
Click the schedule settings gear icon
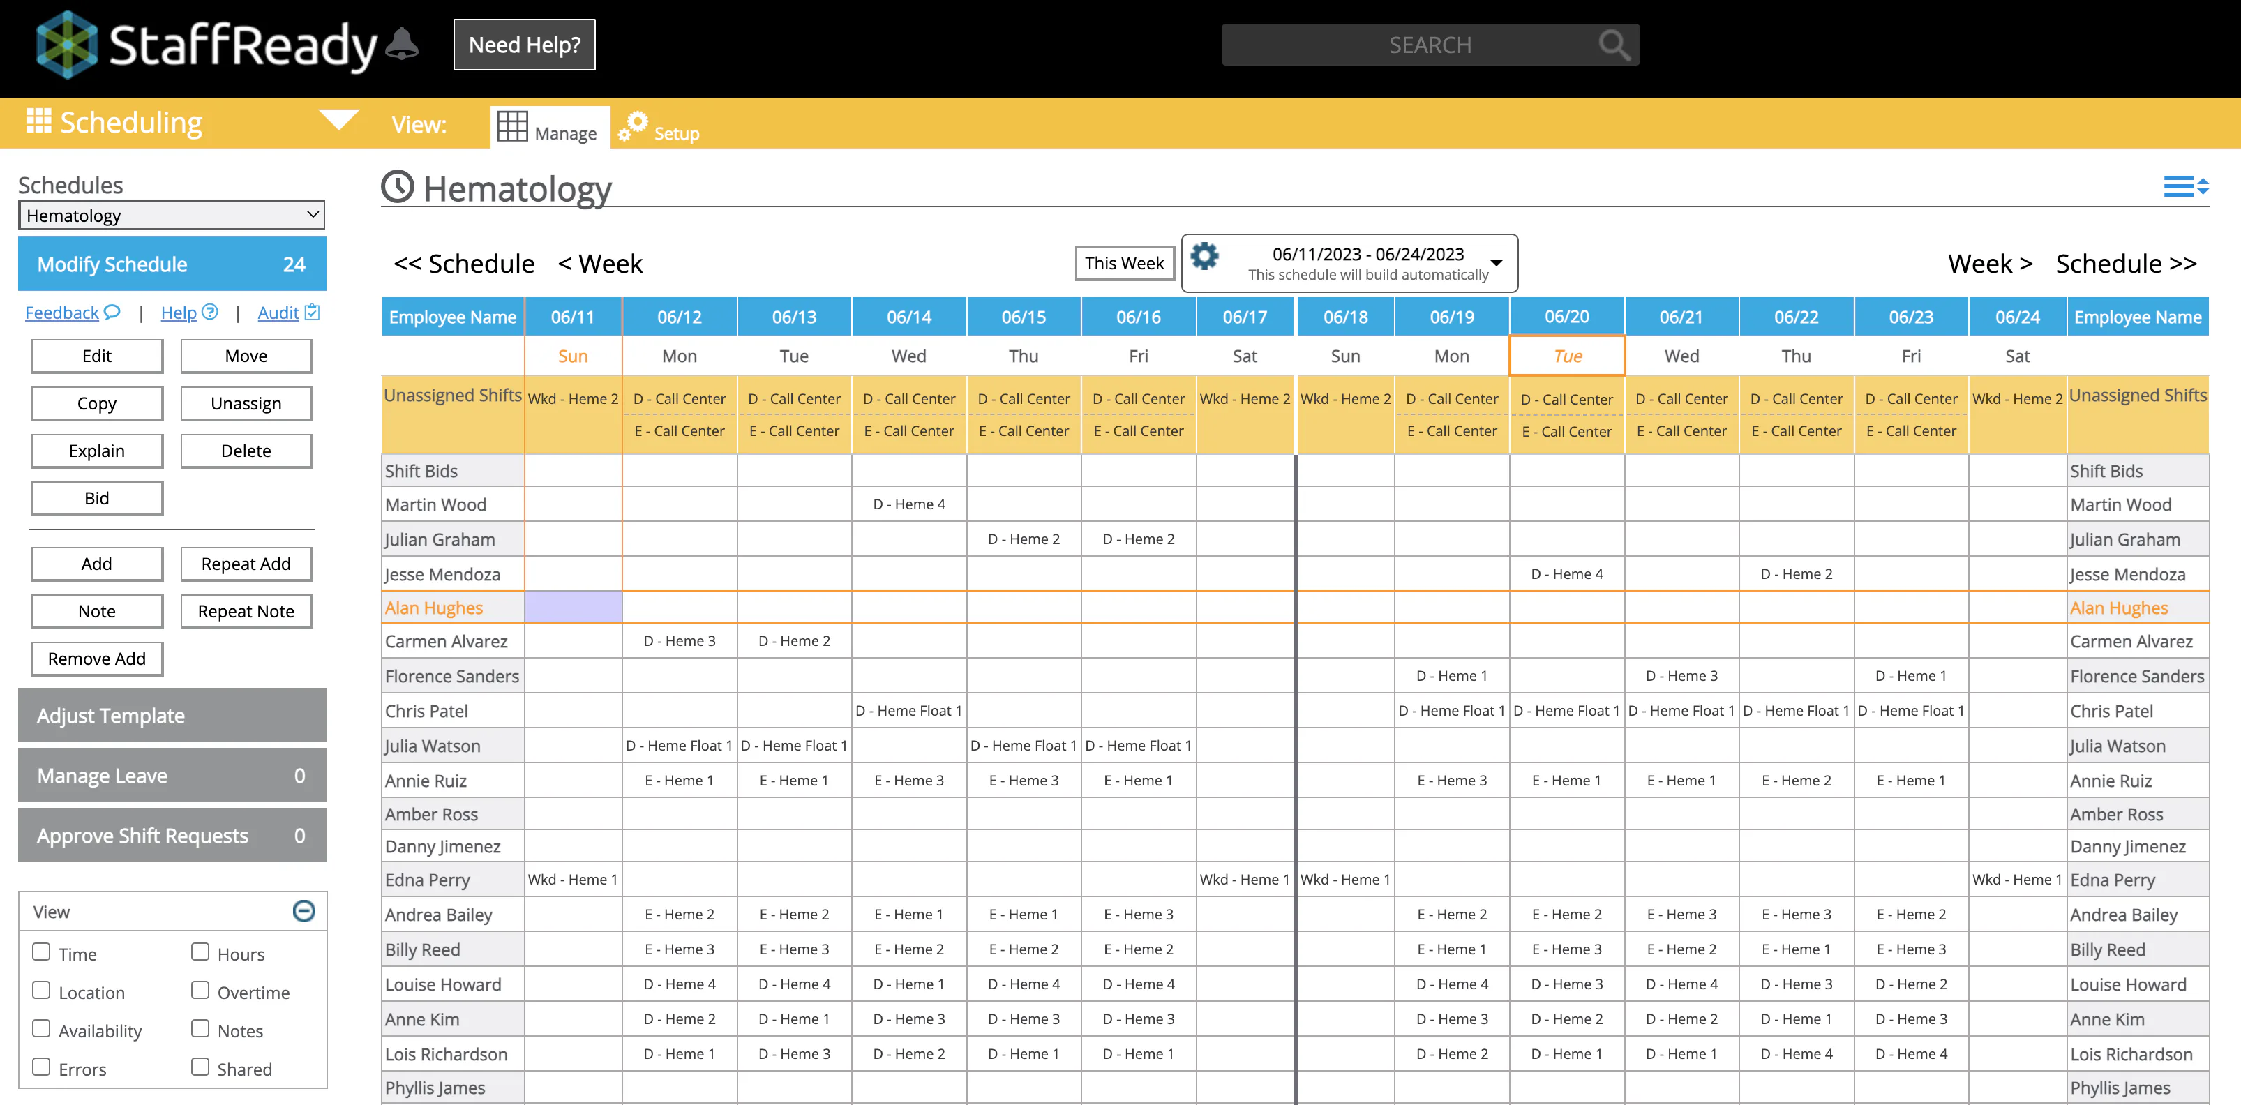pyautogui.click(x=1204, y=257)
